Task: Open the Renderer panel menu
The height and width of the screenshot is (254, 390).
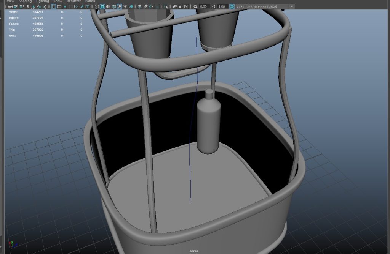Action: 74,1
